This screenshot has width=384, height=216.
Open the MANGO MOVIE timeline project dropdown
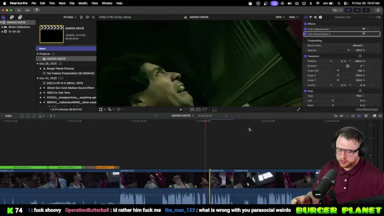click(x=183, y=115)
